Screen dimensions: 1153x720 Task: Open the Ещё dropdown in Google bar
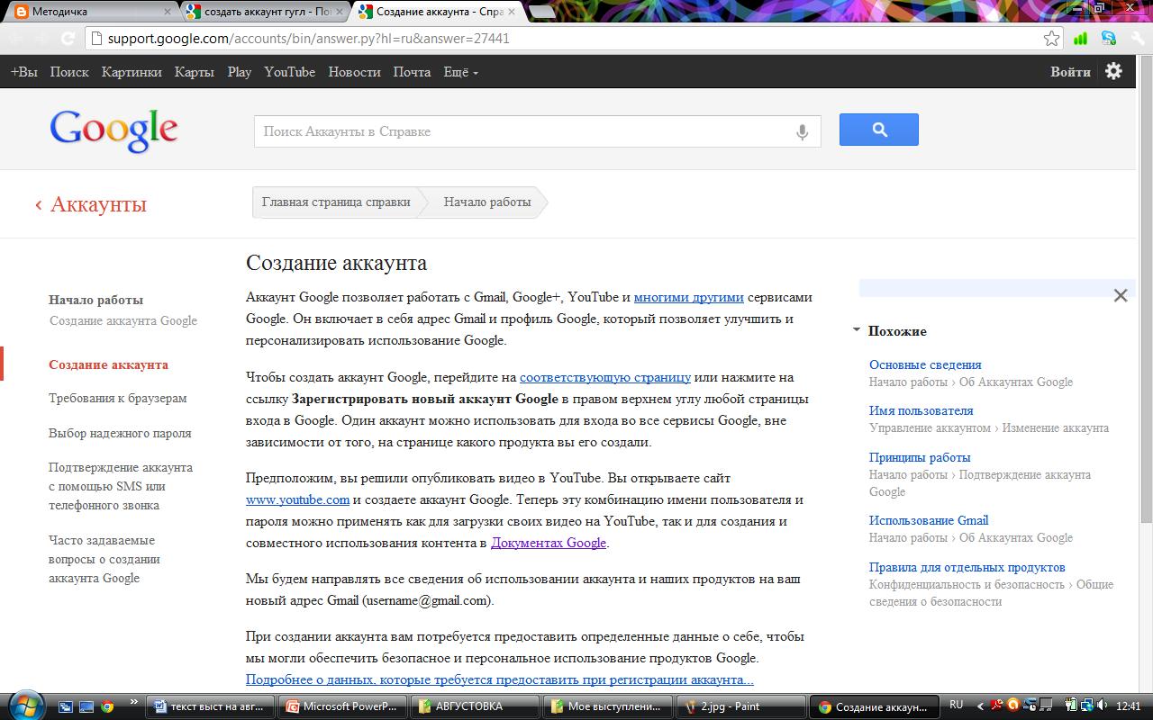(460, 72)
